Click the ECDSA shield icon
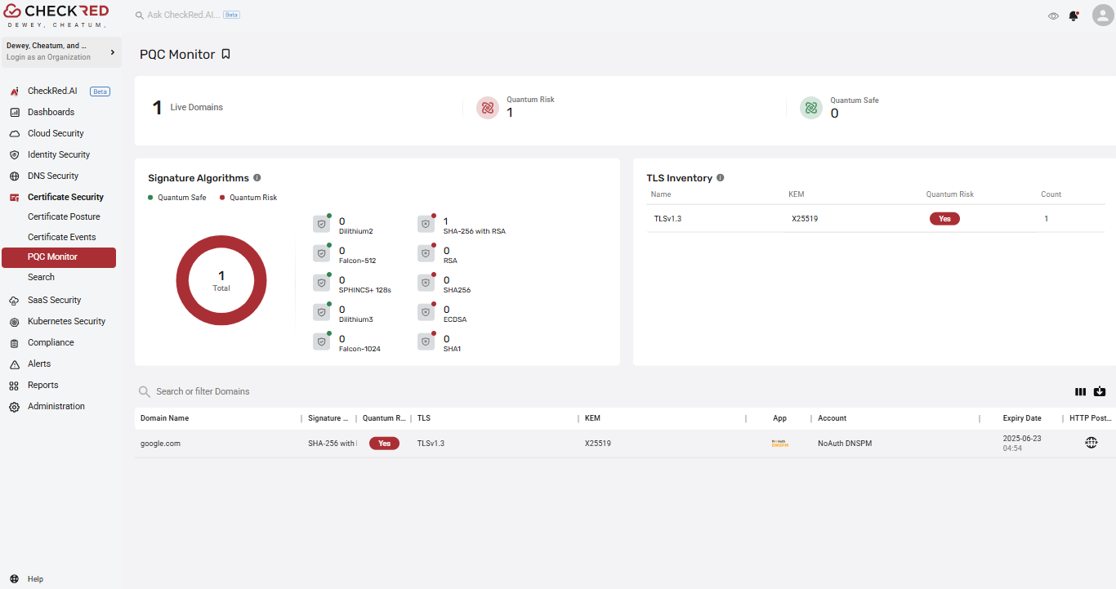Screen dimensions: 1116x589 [426, 312]
